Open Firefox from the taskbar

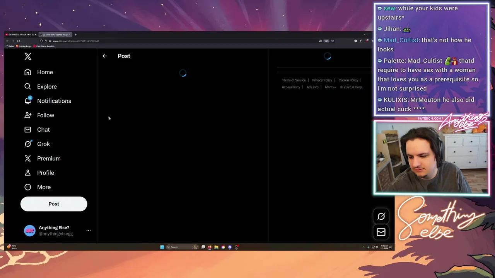pyautogui.click(x=210, y=247)
